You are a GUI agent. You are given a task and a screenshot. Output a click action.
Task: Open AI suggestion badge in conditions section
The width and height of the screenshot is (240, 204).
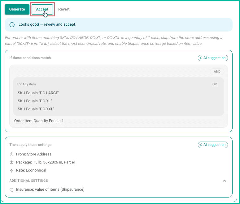coord(213,58)
